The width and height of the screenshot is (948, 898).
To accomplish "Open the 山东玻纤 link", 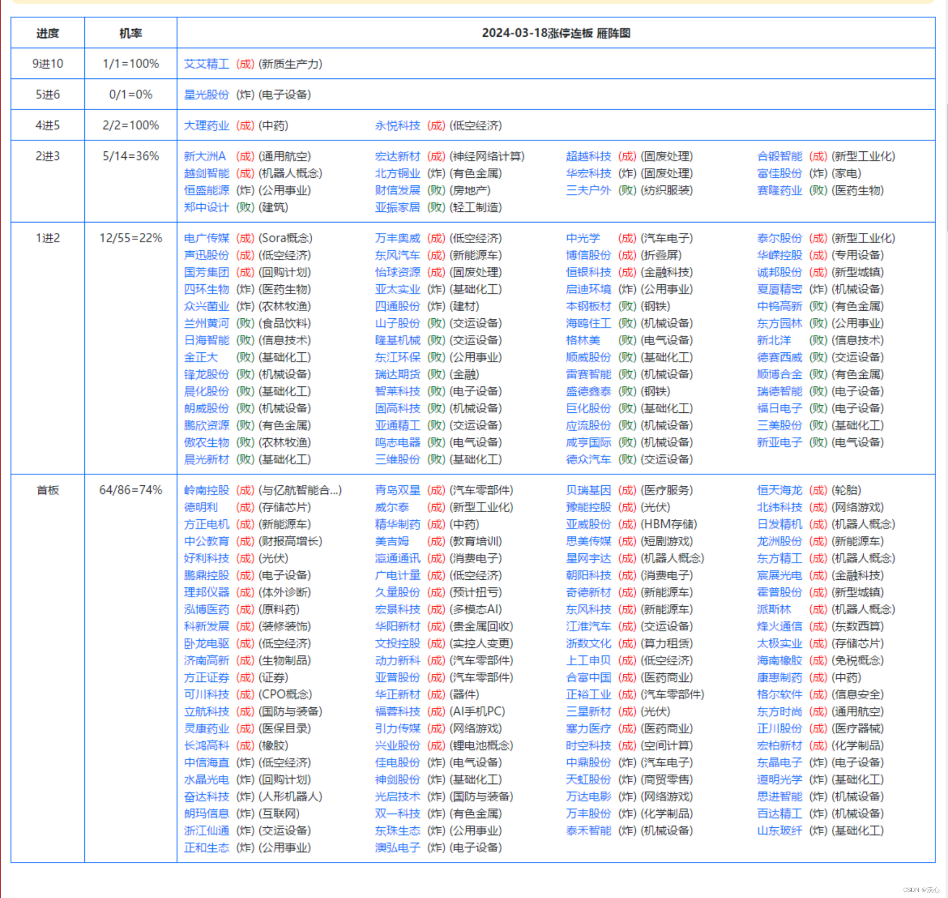I will (780, 830).
